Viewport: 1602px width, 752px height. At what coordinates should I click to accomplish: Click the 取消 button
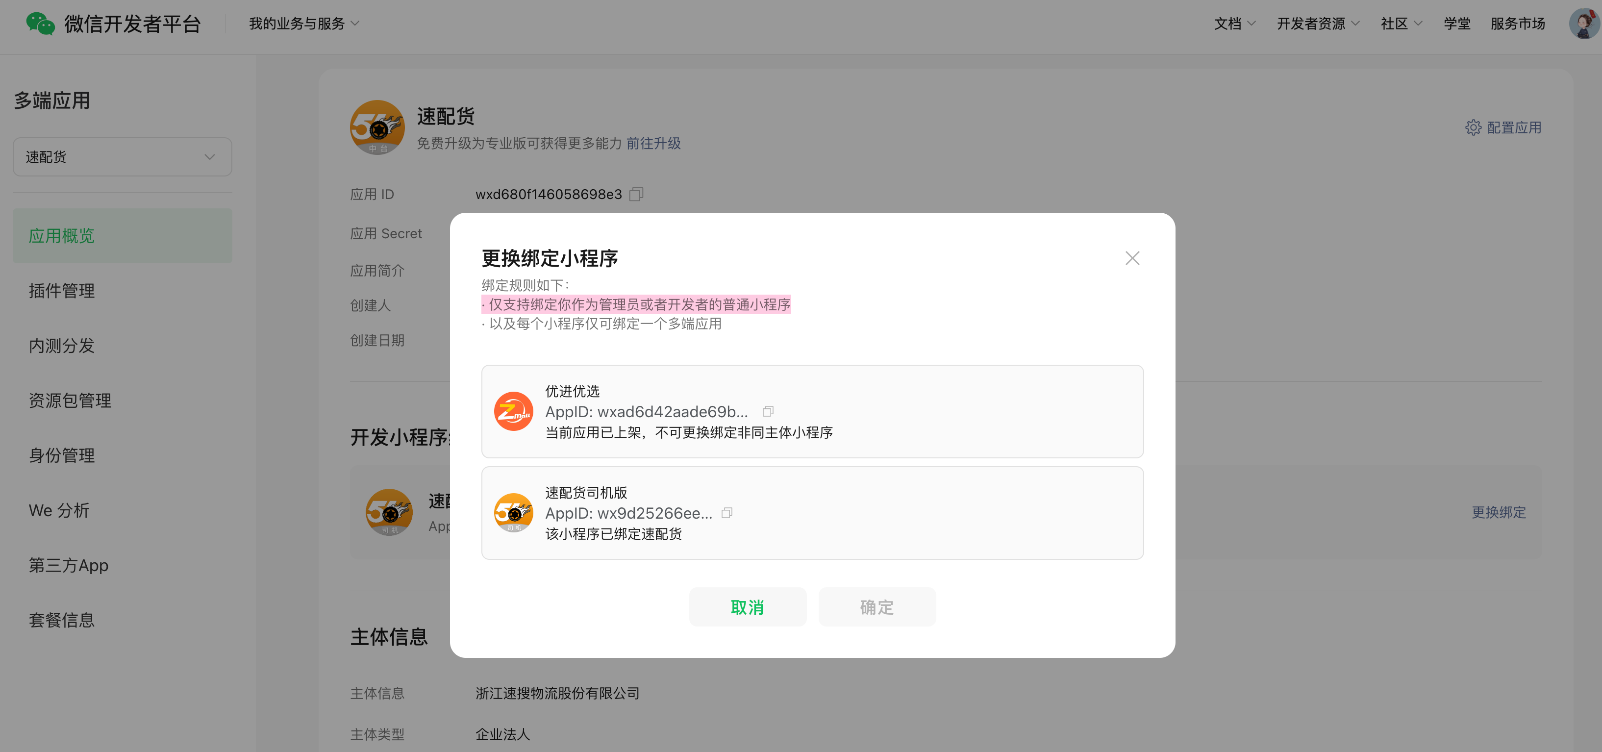748,606
